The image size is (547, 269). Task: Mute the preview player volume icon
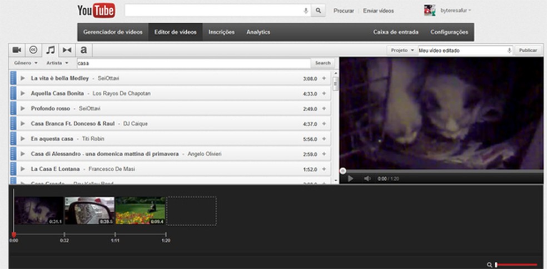(367, 178)
